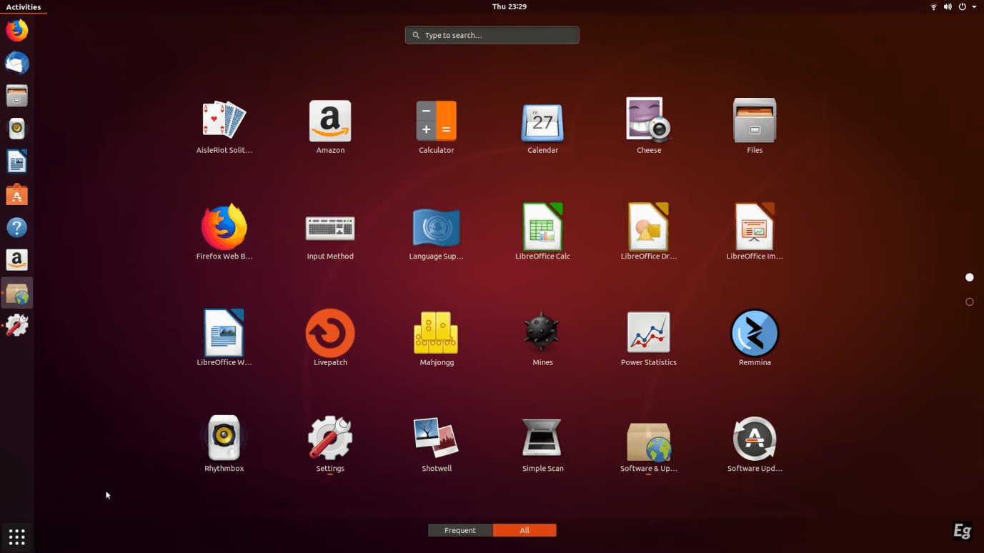Select the All apps tab
984x553 pixels.
click(x=525, y=530)
